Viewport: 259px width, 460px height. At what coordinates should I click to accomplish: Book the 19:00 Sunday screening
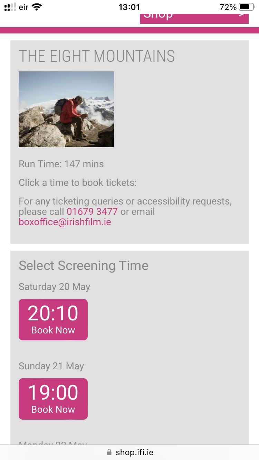[x=53, y=399]
